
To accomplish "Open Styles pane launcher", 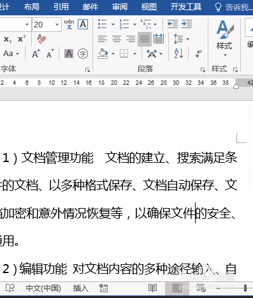I will coord(235,70).
